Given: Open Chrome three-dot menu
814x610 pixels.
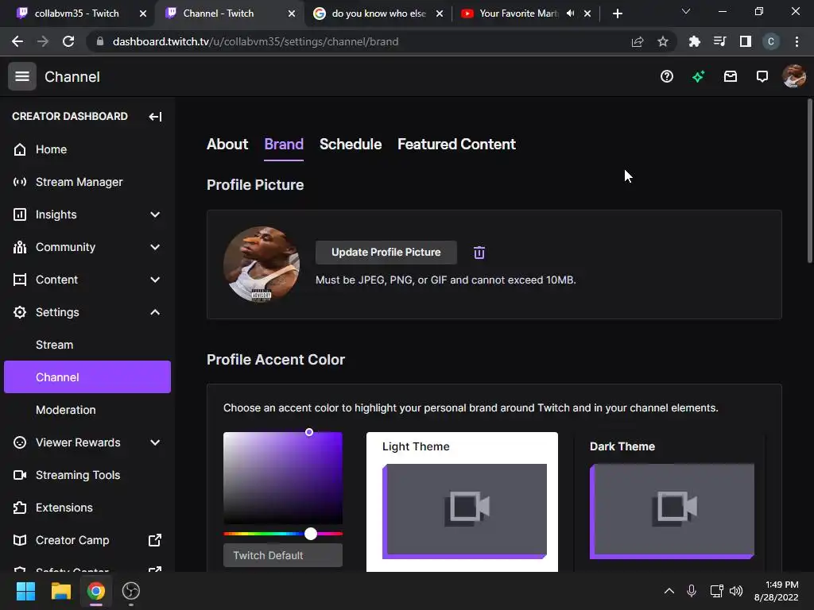Looking at the screenshot, I should (797, 41).
